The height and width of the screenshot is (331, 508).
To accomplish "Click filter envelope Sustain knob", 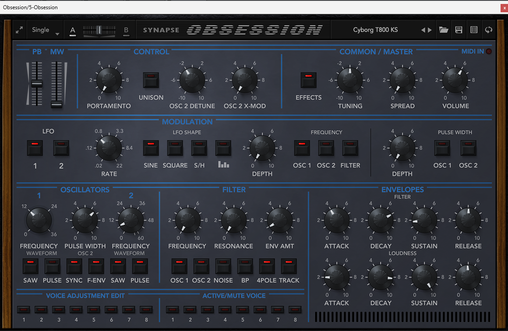I will 424,220.
